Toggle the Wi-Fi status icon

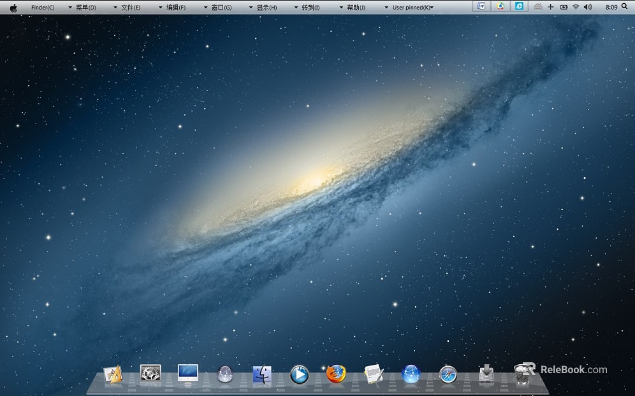[576, 7]
